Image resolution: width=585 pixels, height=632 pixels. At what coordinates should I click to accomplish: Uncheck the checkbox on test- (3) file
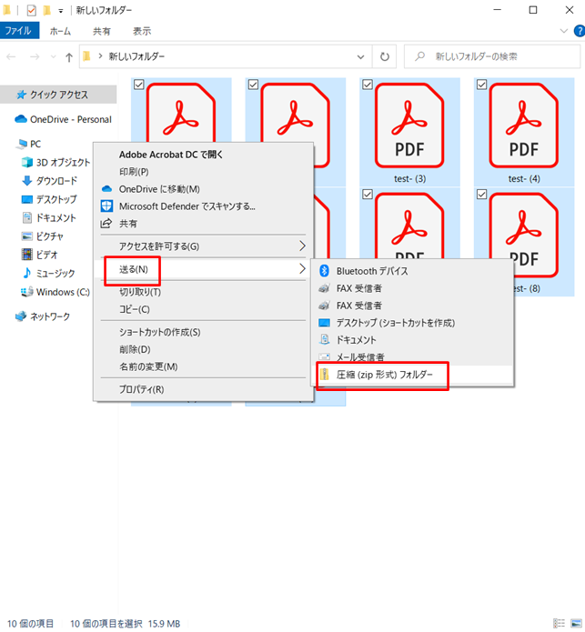[367, 85]
